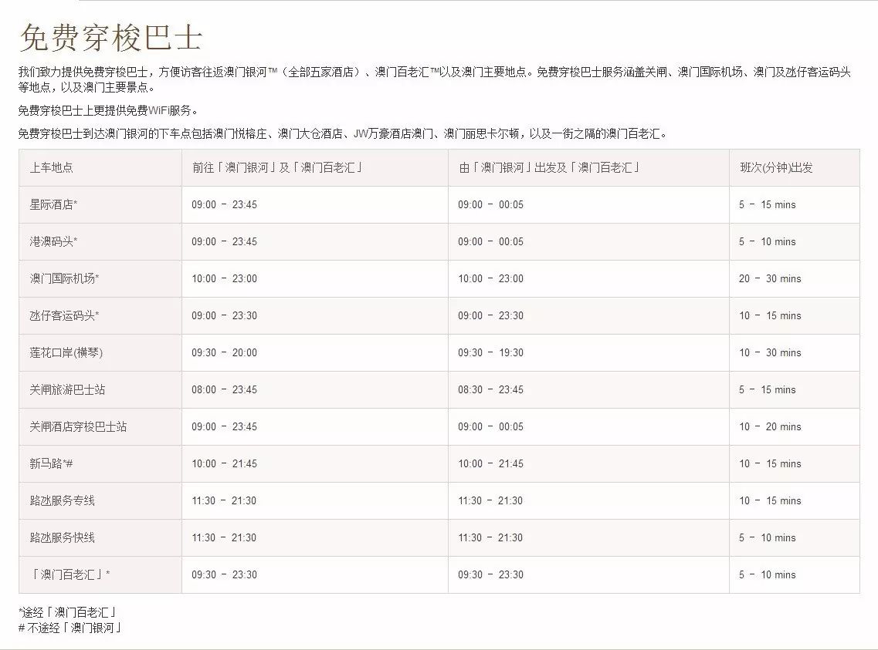Select 10 - 30 mins frequency for 莲花口岸
Screen dimensions: 878x650
(x=770, y=352)
